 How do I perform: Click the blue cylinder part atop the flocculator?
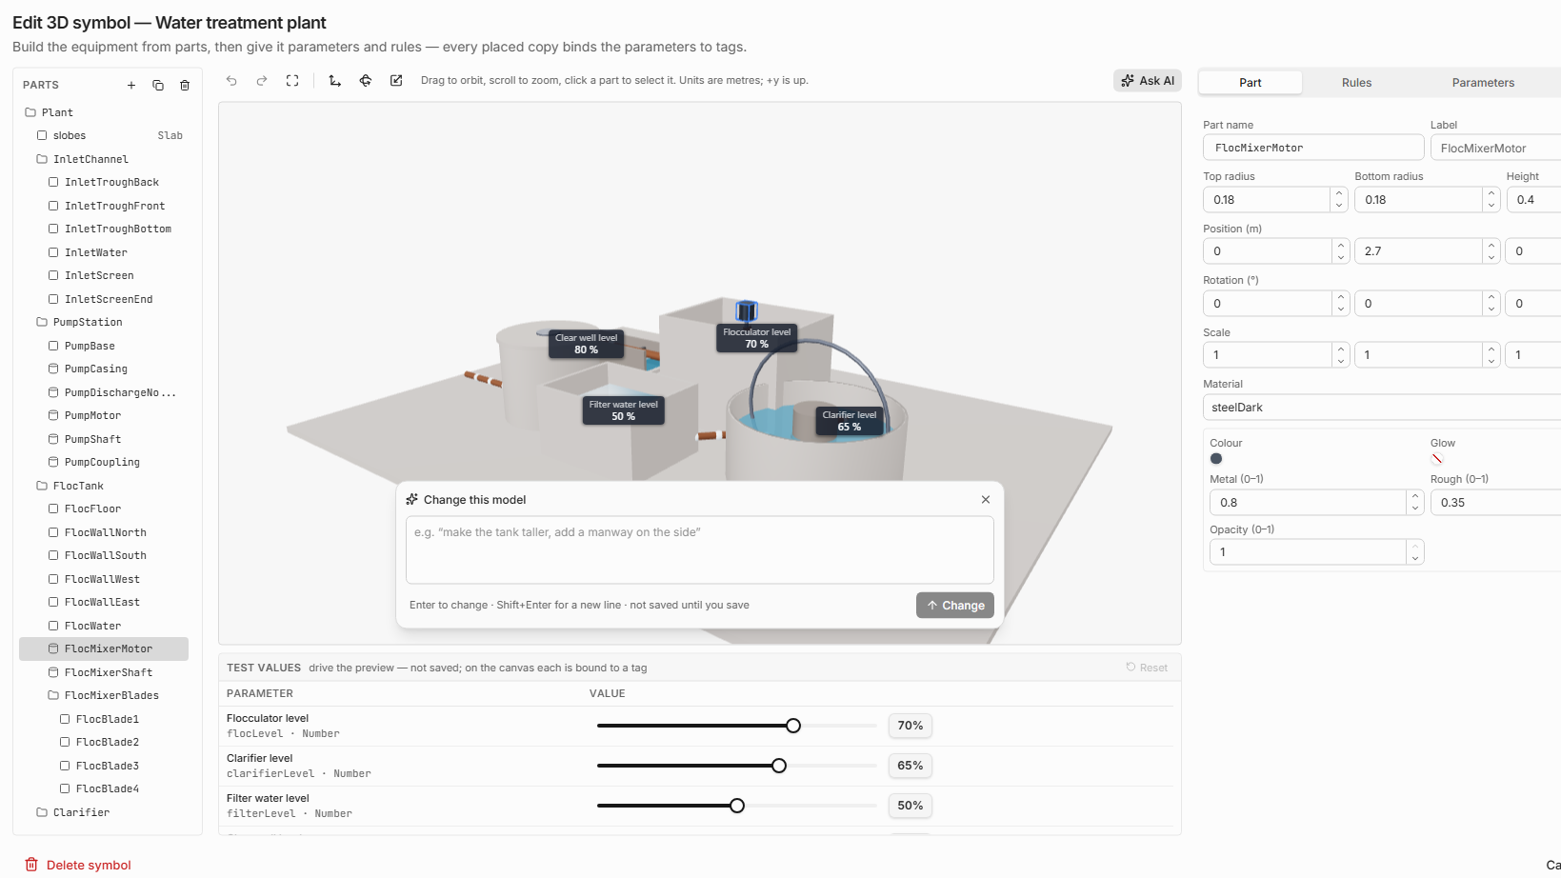(747, 310)
